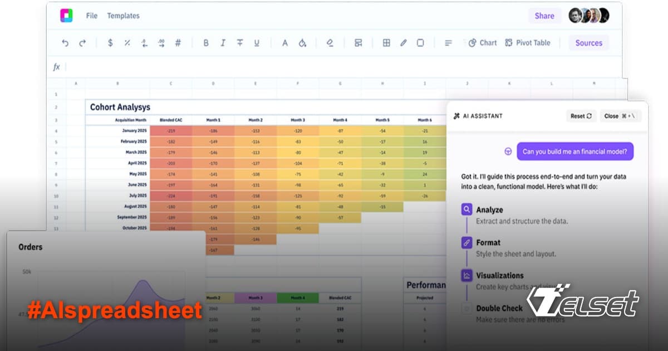Select column header C

pos(171,84)
